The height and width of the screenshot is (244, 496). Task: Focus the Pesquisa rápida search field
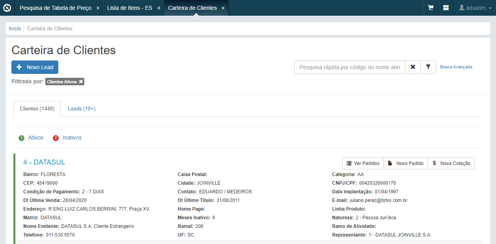350,67
